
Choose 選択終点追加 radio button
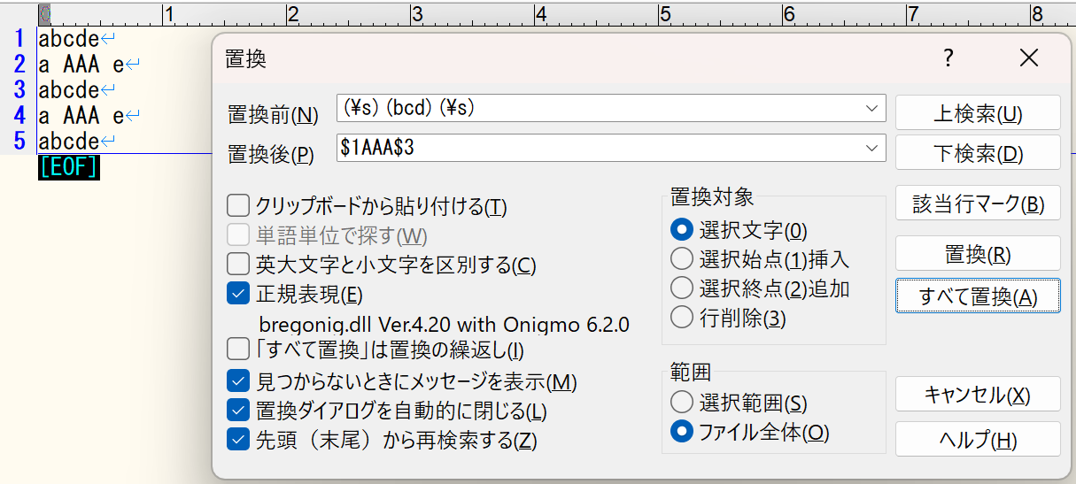682,288
